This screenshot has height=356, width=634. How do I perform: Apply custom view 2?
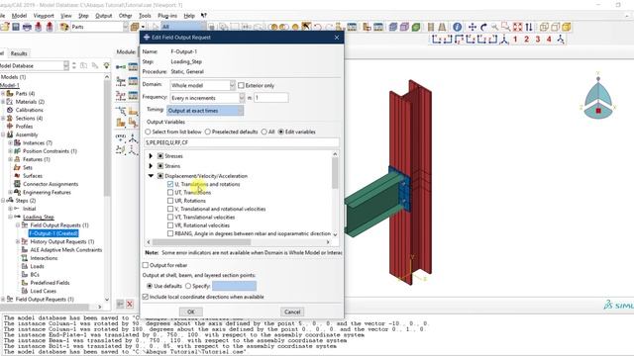click(526, 40)
